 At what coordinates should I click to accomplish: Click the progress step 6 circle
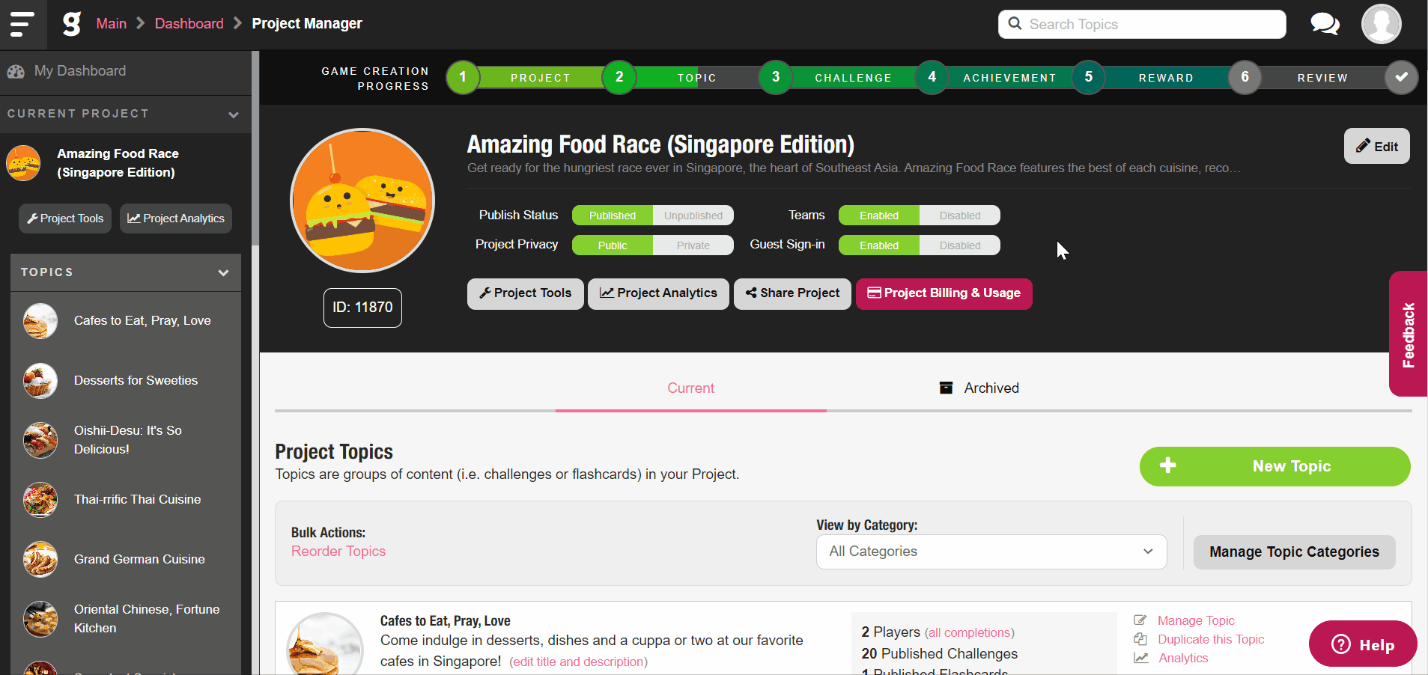click(1245, 77)
